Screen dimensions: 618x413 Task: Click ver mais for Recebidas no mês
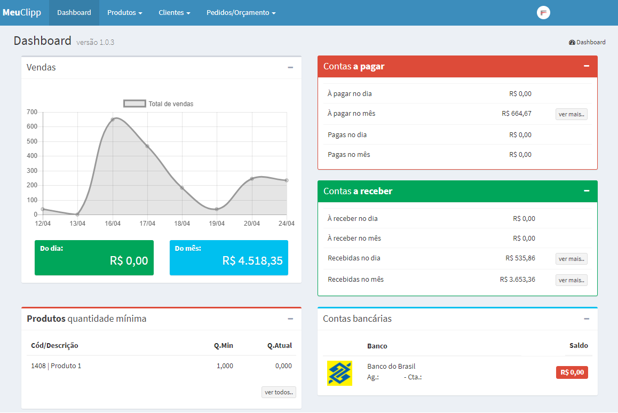[x=571, y=280]
